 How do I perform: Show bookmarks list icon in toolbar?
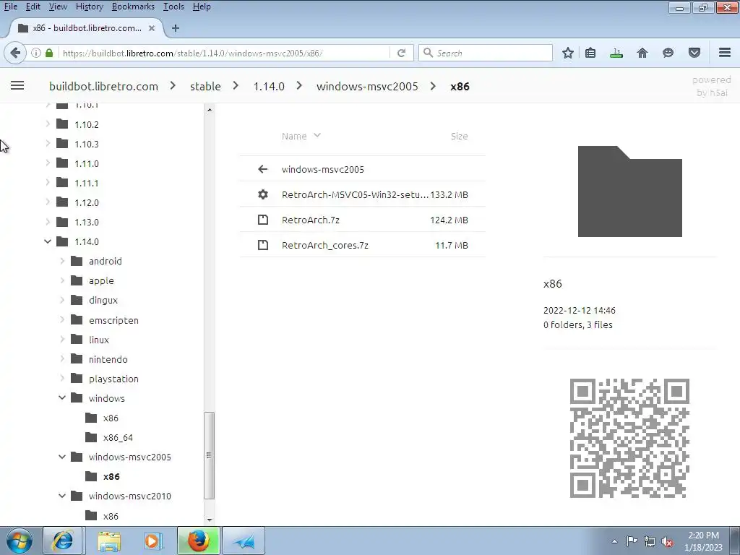590,53
